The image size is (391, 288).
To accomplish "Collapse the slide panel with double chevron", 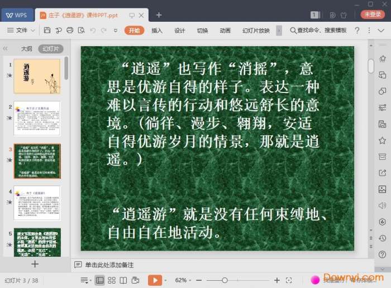I will tap(5, 48).
